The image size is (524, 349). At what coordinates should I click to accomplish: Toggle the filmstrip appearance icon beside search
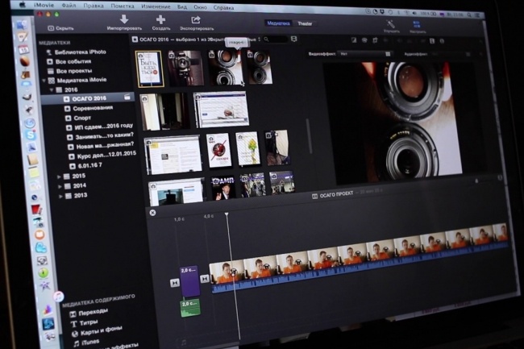pyautogui.click(x=293, y=39)
